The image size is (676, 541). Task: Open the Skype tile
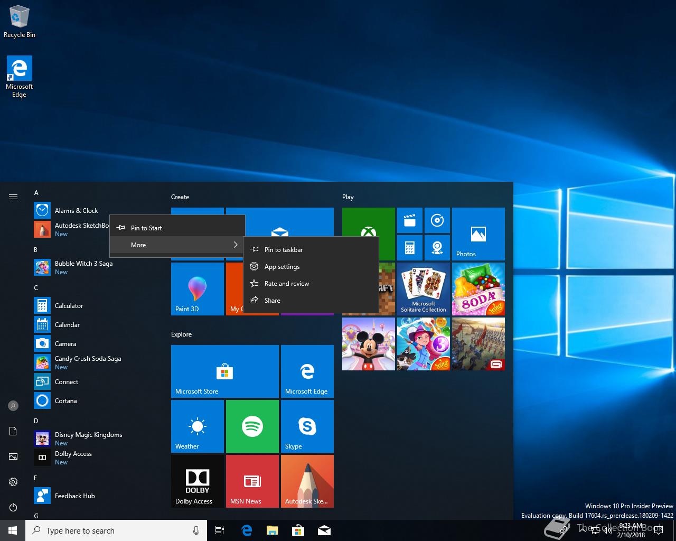307,426
